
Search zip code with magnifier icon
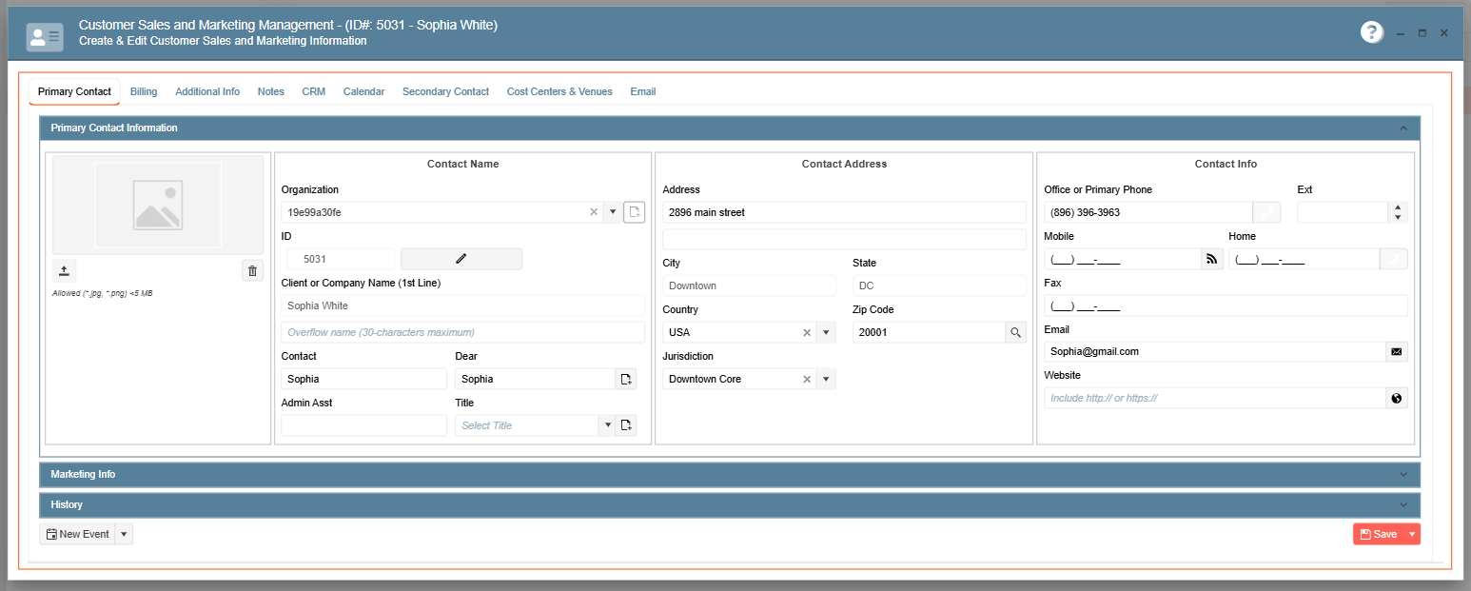click(x=1016, y=332)
